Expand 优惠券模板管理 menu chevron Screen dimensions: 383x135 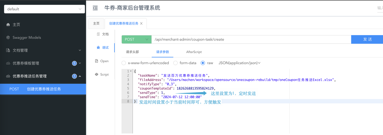(x=80, y=63)
